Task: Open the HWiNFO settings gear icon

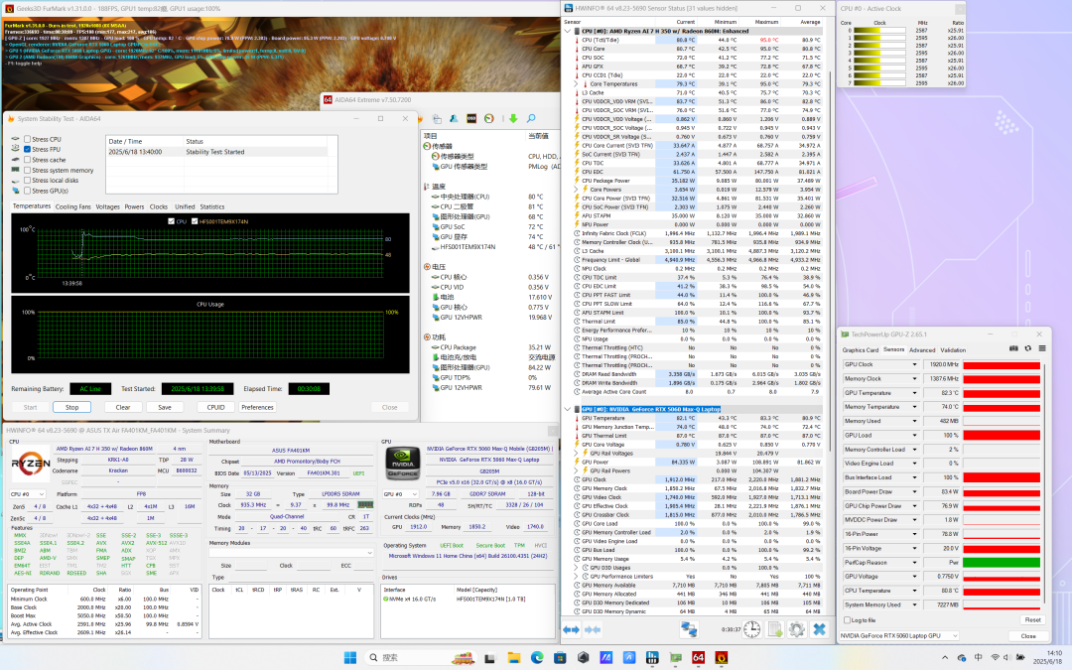Action: click(x=796, y=629)
